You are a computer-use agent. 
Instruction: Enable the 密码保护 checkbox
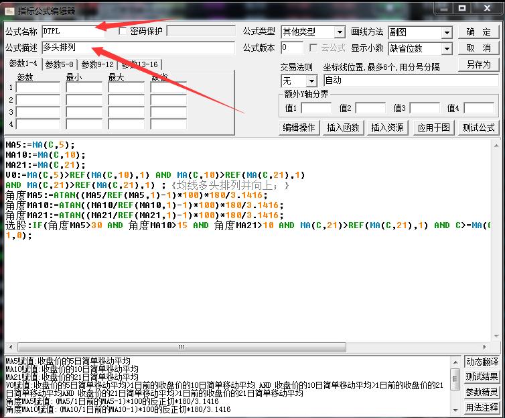123,31
